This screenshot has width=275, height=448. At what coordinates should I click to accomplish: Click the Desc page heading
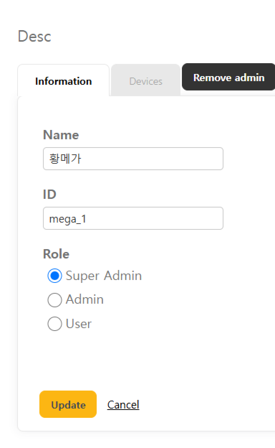click(34, 37)
